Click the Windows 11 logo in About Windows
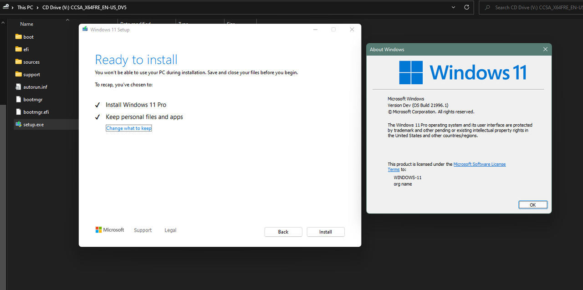This screenshot has width=583, height=290. click(463, 72)
